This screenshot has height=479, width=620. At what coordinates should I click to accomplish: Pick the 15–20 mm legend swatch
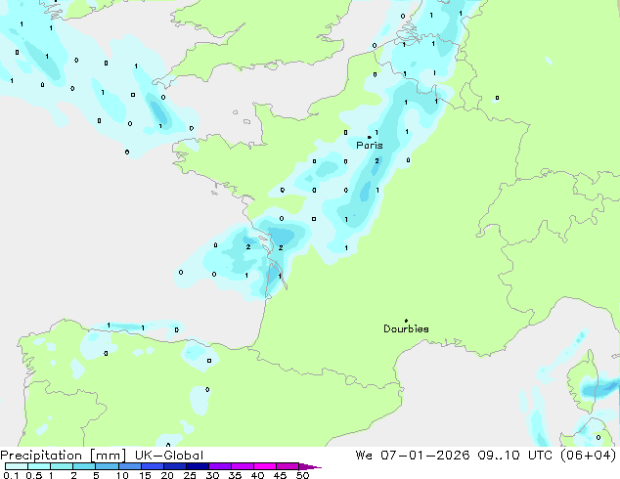[152, 466]
